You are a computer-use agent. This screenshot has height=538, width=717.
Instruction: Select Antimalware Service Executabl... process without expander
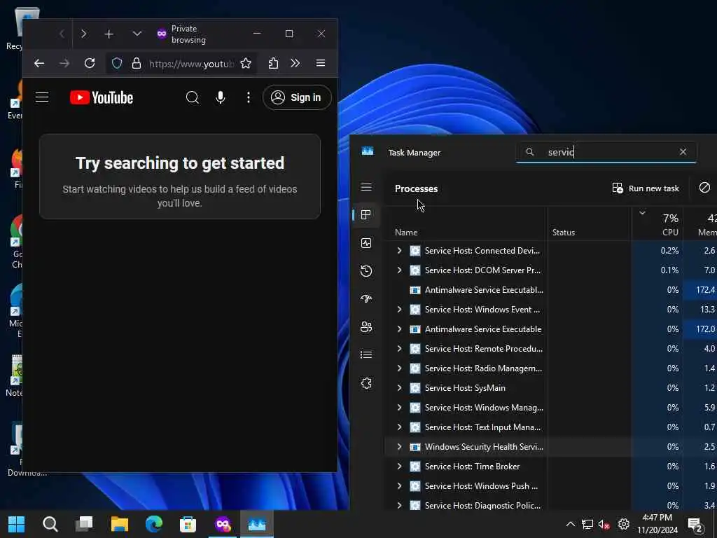(x=484, y=289)
